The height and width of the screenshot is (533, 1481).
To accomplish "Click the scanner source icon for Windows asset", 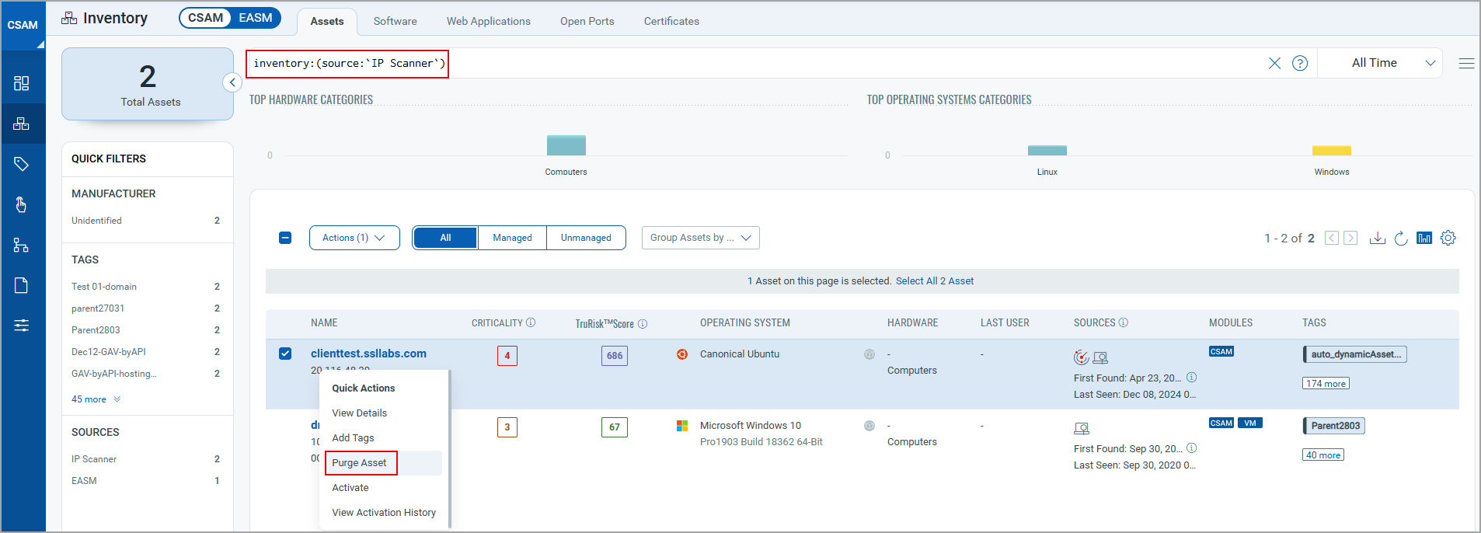I will [1082, 428].
